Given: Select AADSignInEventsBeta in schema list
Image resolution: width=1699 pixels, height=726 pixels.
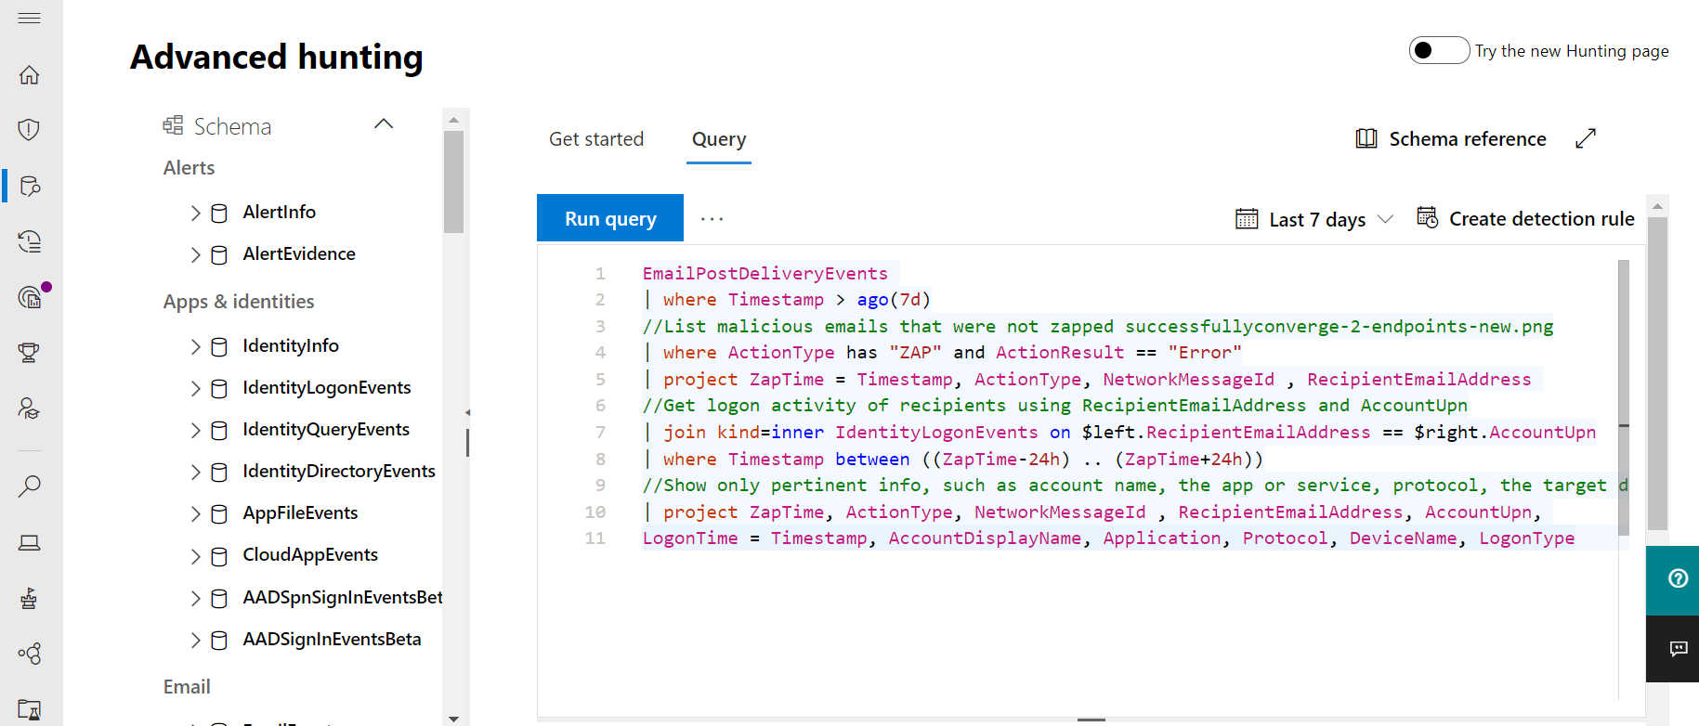Looking at the screenshot, I should click(332, 639).
